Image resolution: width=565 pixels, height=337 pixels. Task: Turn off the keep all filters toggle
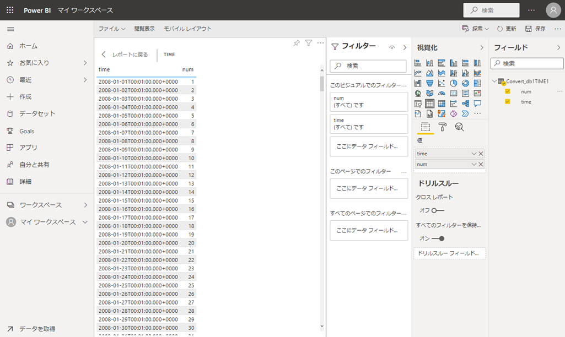click(438, 238)
